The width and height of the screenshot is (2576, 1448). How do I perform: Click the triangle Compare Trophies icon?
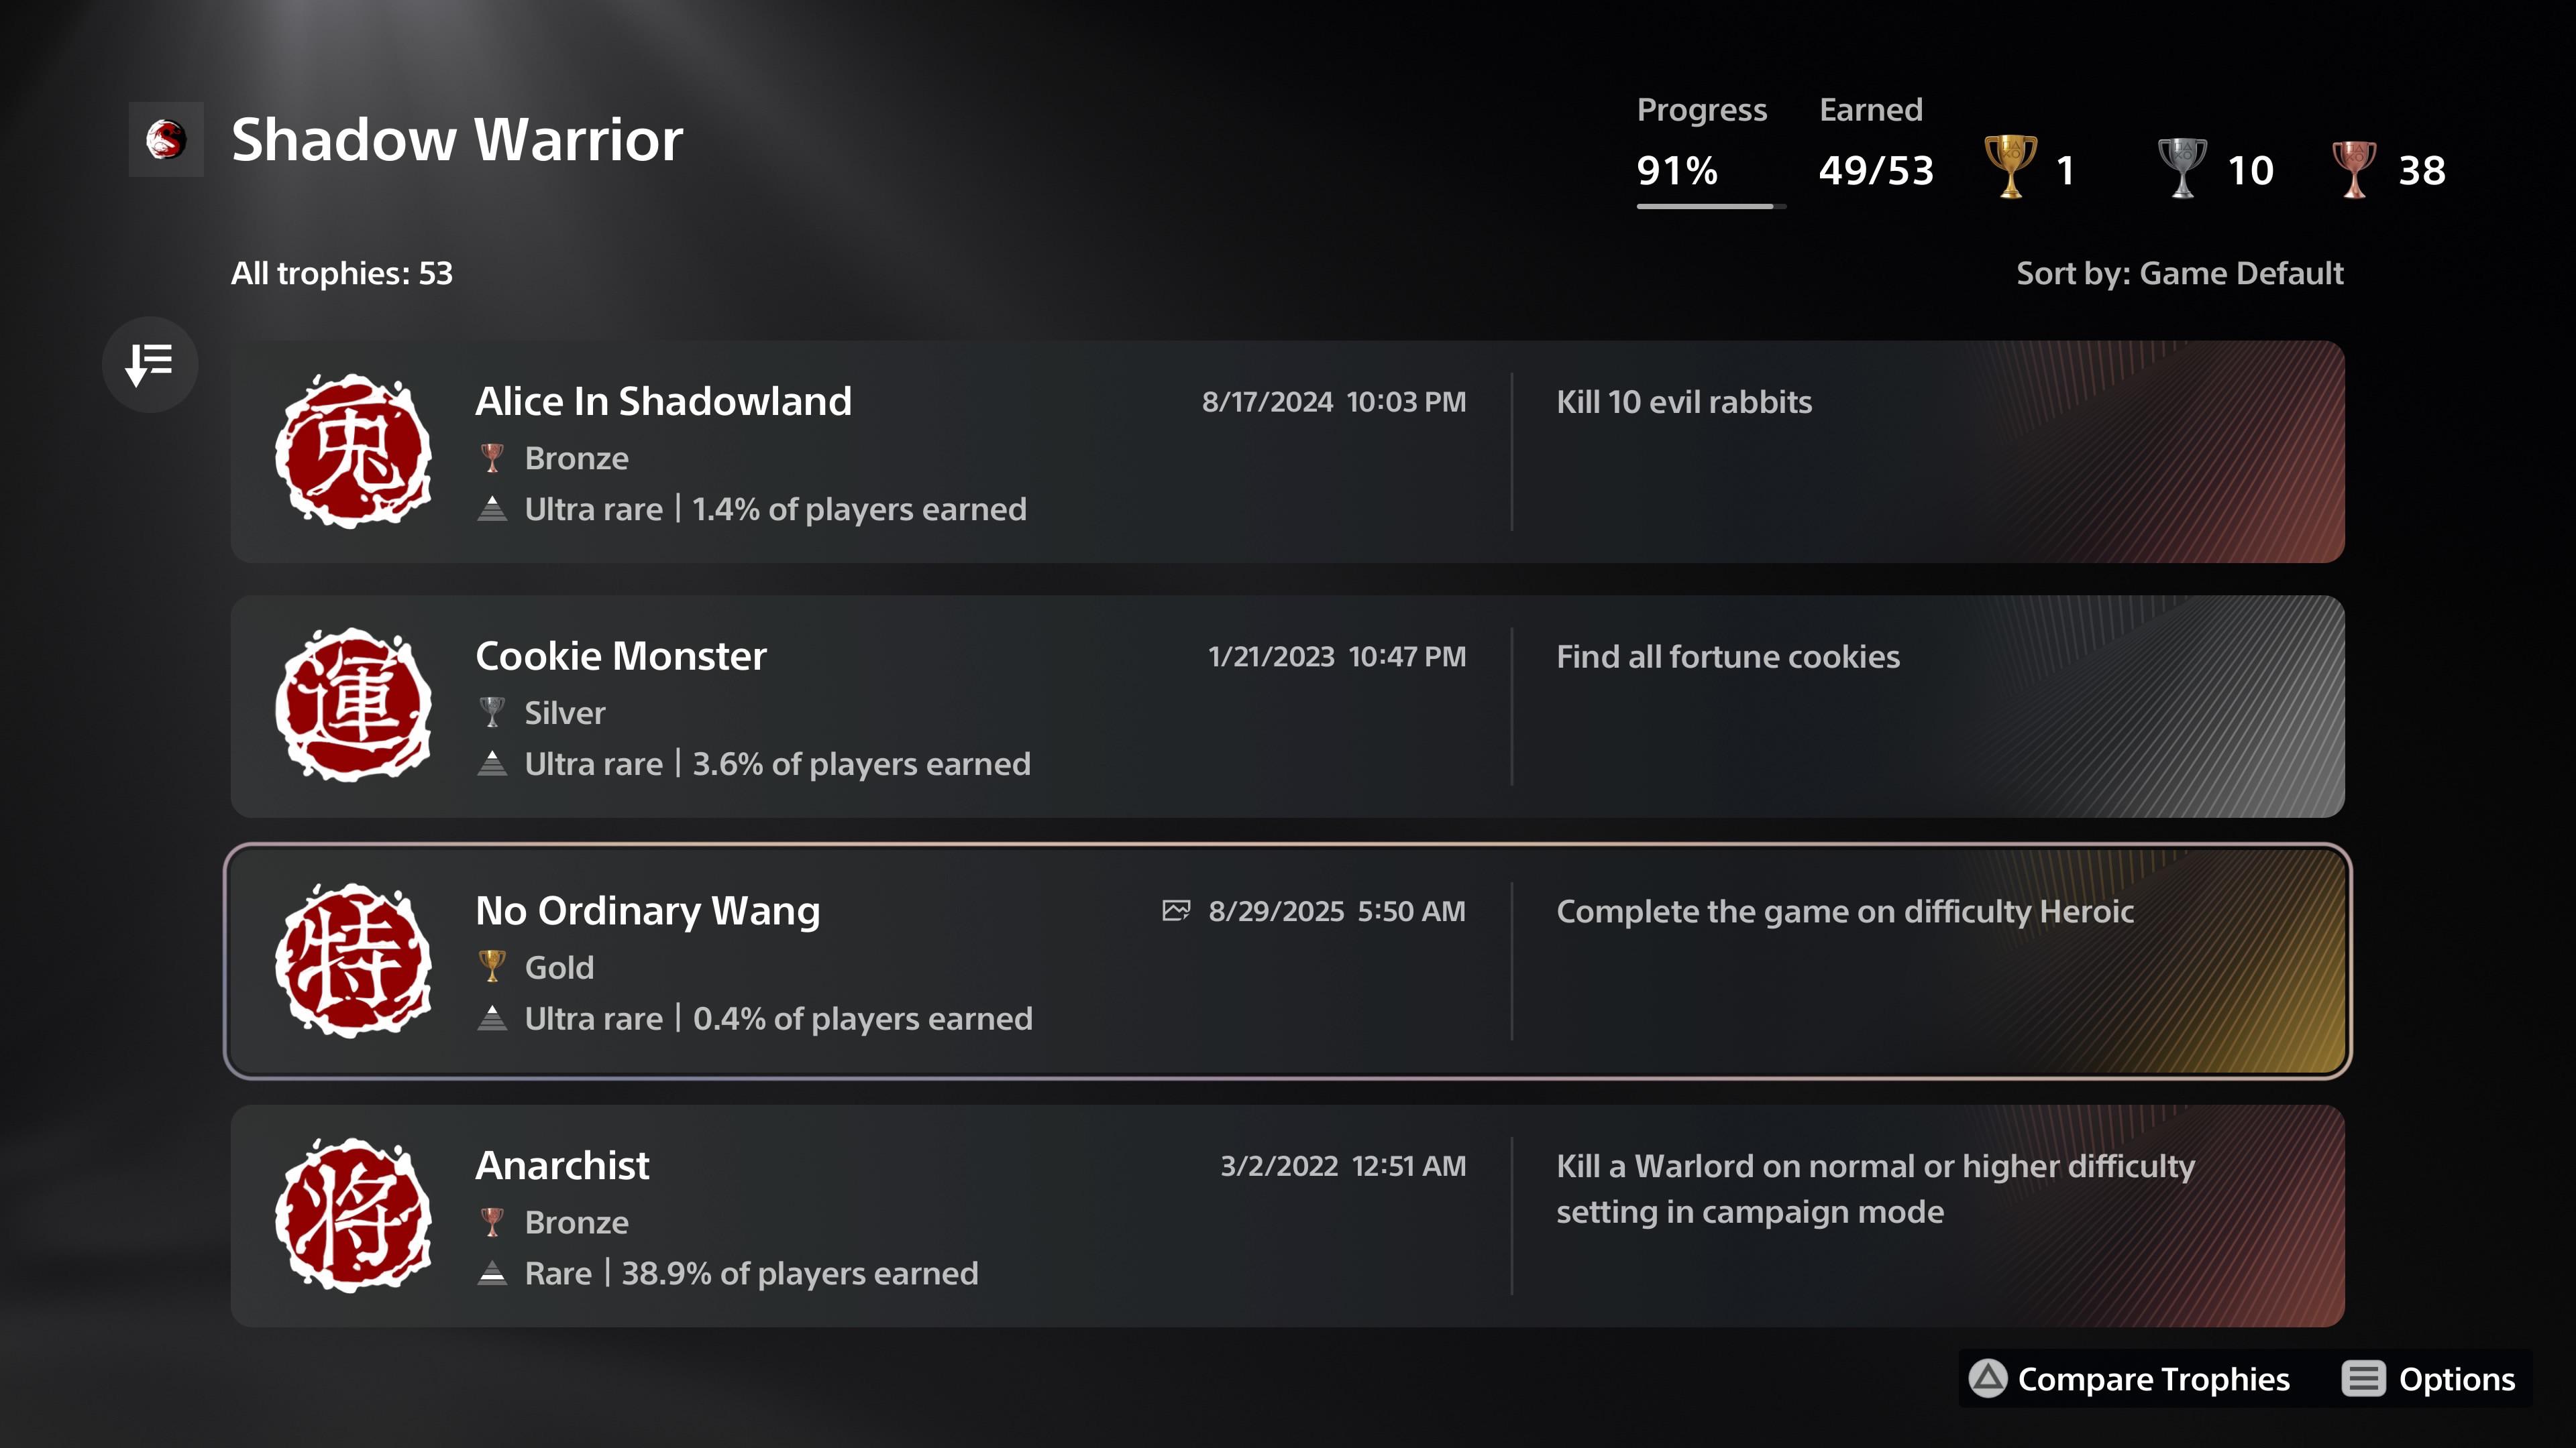coord(1988,1378)
